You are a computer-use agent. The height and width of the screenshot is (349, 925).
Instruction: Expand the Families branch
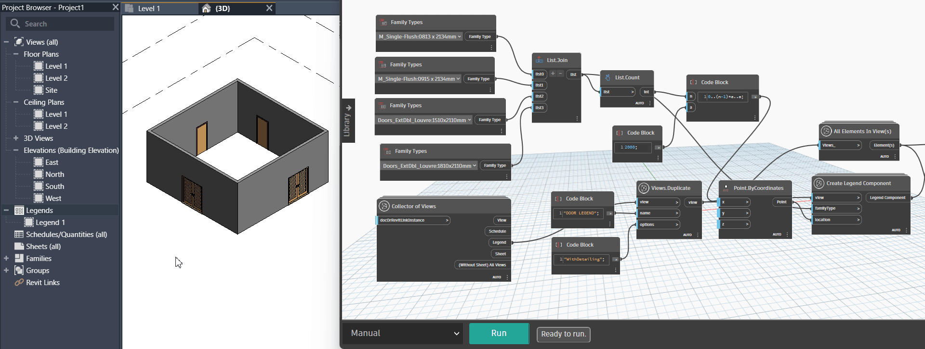(6, 258)
